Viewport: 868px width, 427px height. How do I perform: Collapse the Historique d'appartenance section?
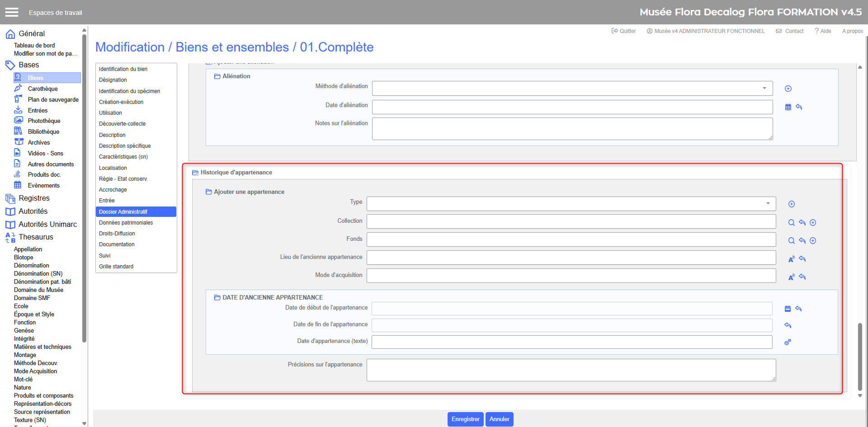coord(195,173)
